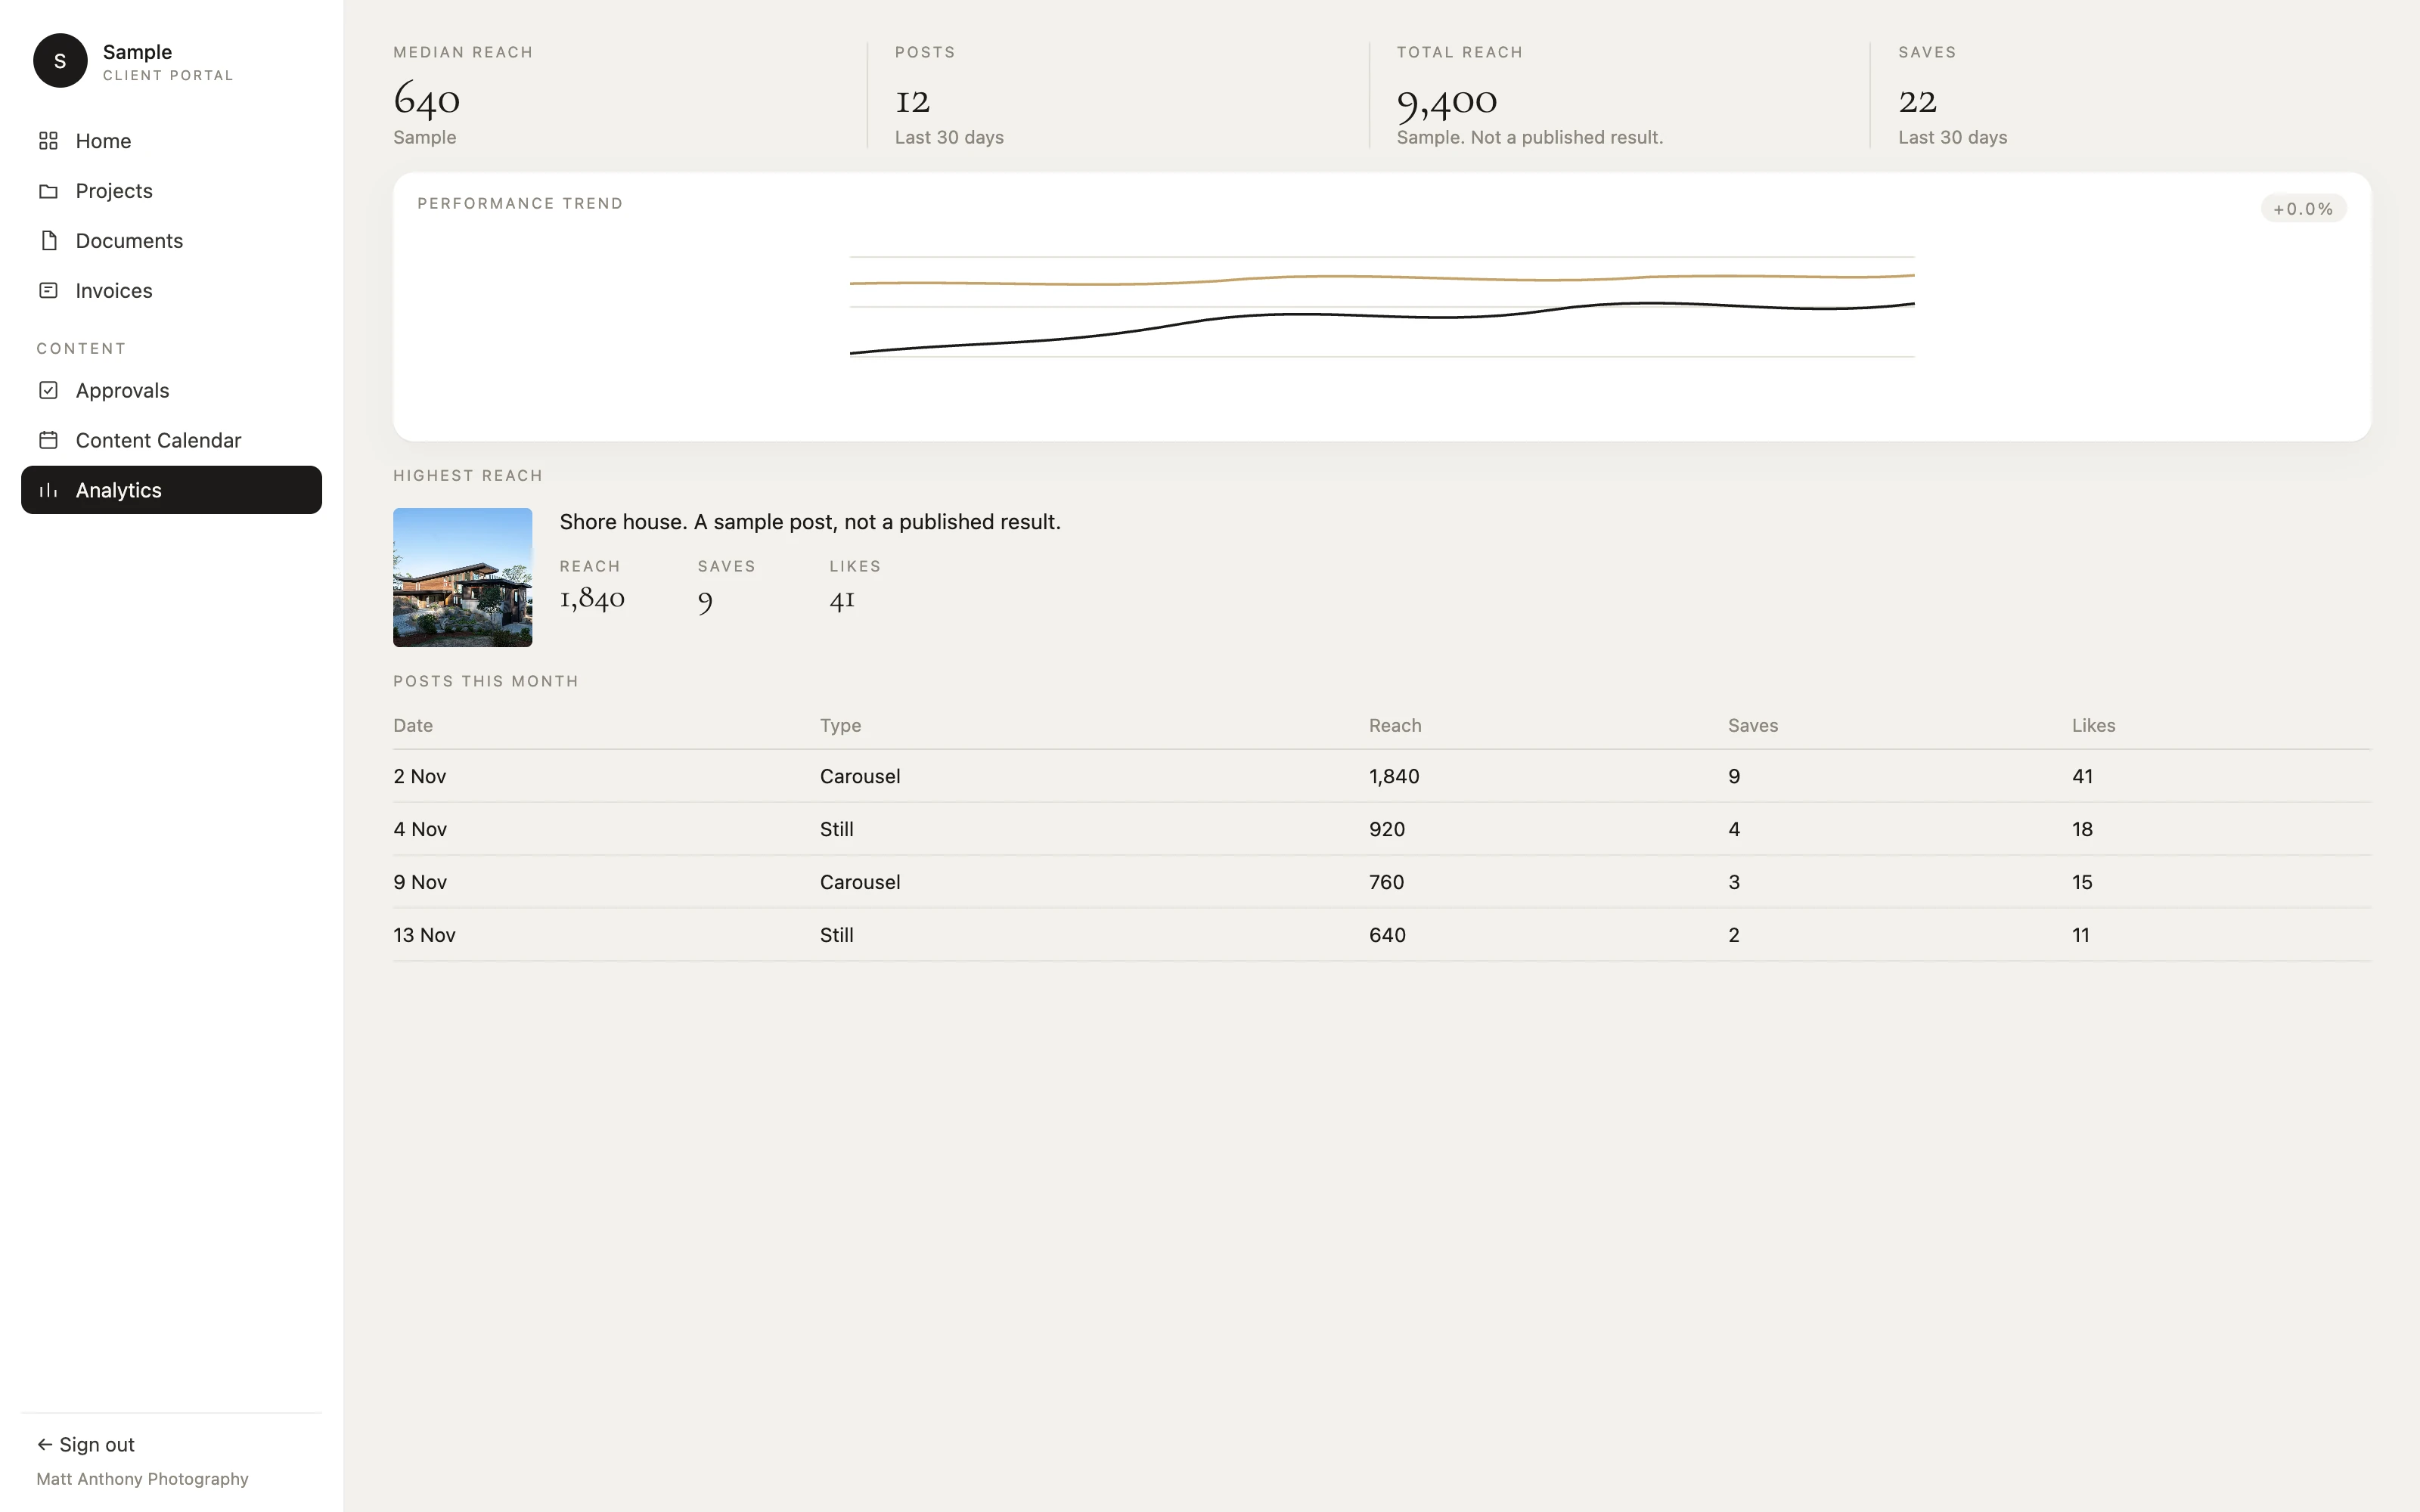Click the Home grid icon in sidebar
The width and height of the screenshot is (2420, 1512).
tap(48, 141)
